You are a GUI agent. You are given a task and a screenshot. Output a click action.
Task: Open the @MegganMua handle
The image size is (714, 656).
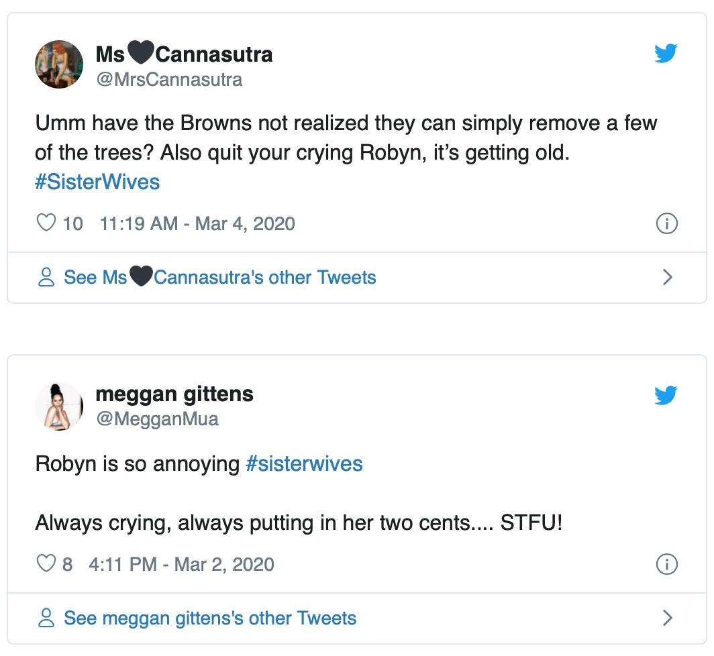click(x=157, y=419)
